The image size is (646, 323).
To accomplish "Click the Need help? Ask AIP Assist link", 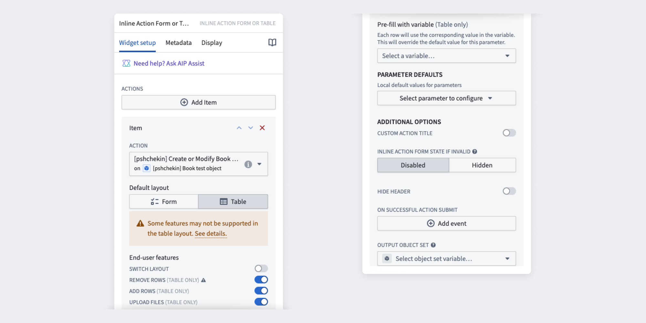I will pos(169,63).
